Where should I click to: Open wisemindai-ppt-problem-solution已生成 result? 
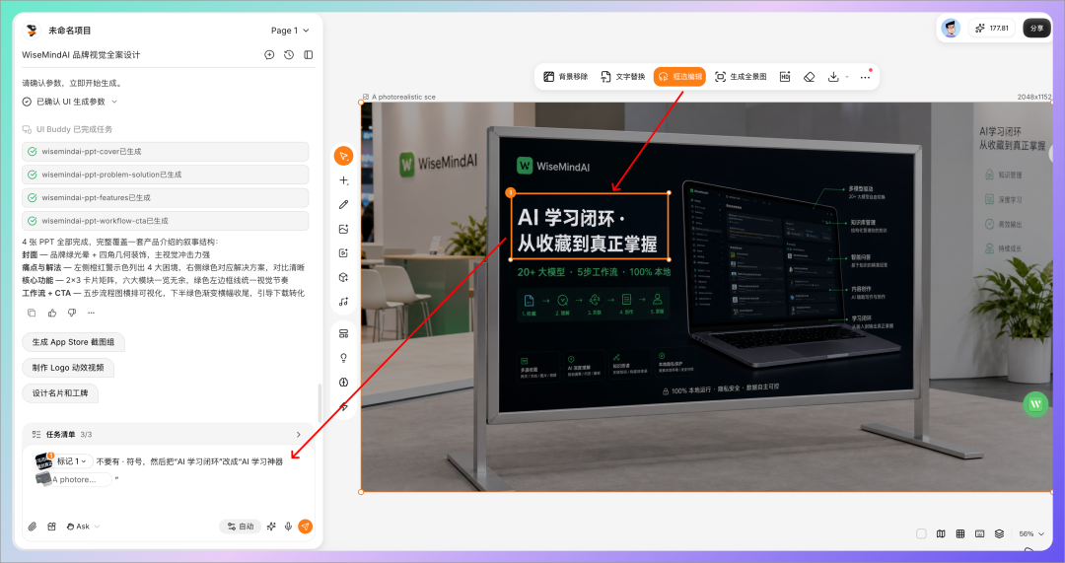pos(165,175)
